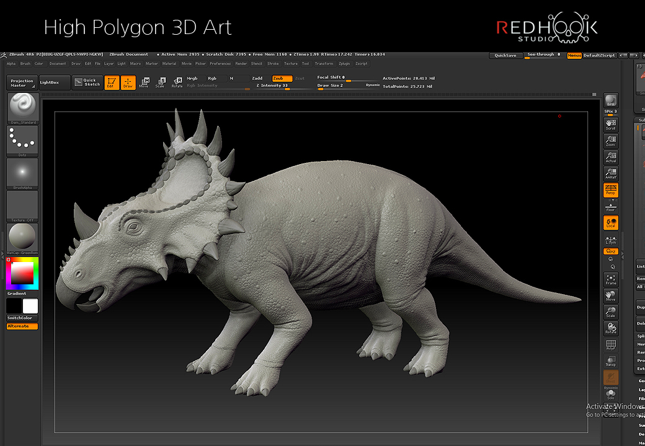645x446 pixels.
Task: Open the Alpha menu
Action: (x=11, y=64)
